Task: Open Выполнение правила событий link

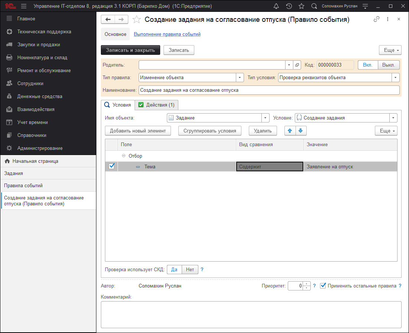Action: [167, 34]
